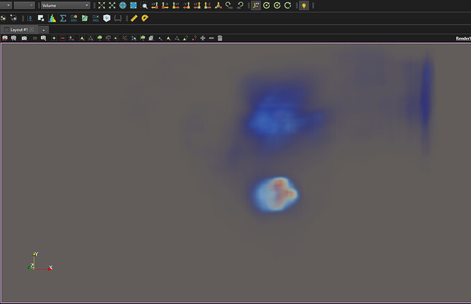Click the Sigma statistics icon
Viewport: 471px width, 304px height.
click(x=63, y=18)
